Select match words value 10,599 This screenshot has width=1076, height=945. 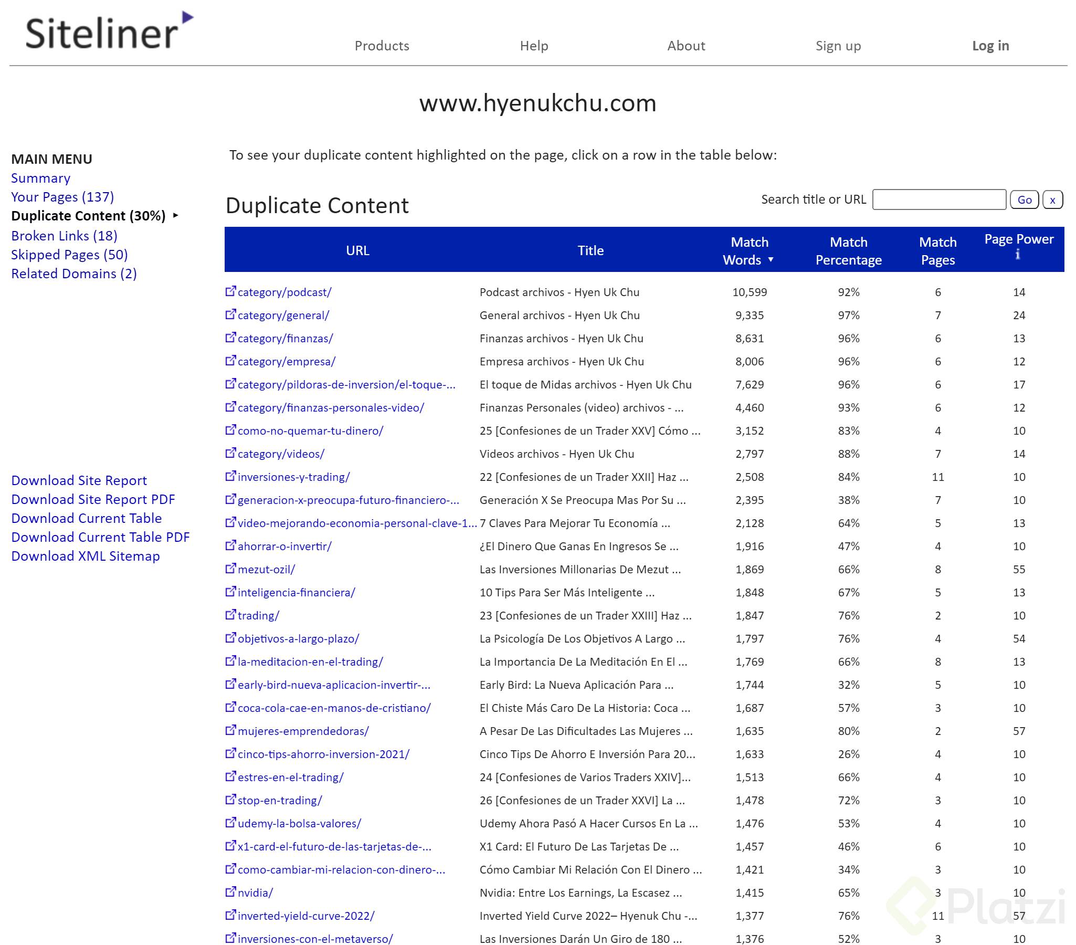click(x=749, y=292)
